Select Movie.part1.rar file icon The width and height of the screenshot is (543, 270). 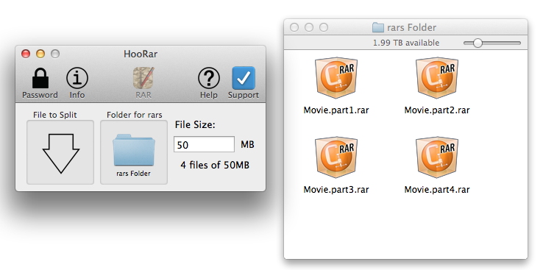coord(336,78)
